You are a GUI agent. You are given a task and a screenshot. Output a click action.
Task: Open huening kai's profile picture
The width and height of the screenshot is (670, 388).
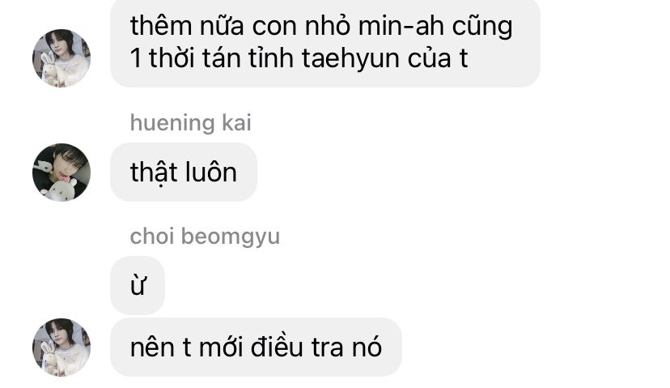tap(61, 173)
